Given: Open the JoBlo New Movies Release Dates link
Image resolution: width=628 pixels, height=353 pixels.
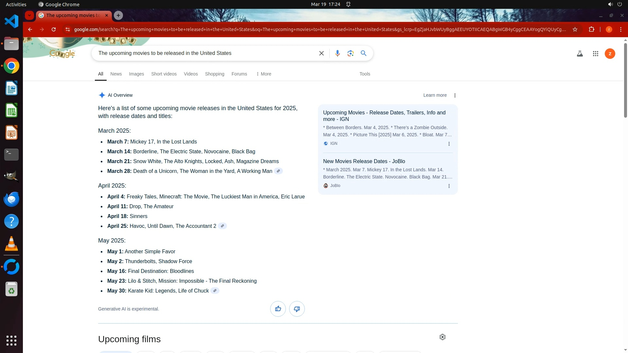Looking at the screenshot, I should (x=364, y=161).
